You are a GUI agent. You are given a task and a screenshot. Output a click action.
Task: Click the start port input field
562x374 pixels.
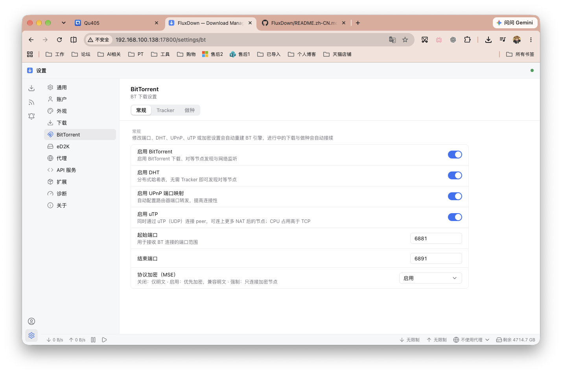[x=436, y=238]
